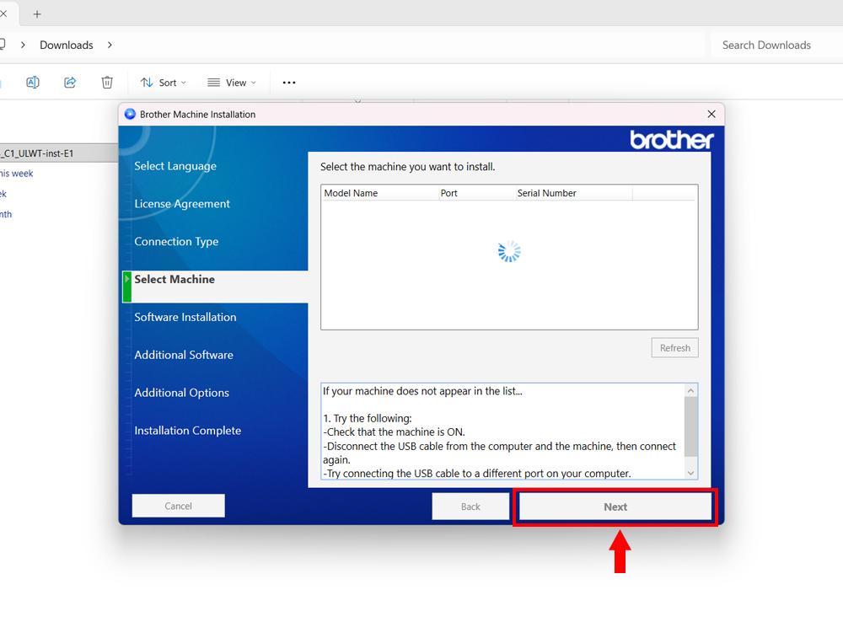Select the Connection Type step

(x=176, y=241)
